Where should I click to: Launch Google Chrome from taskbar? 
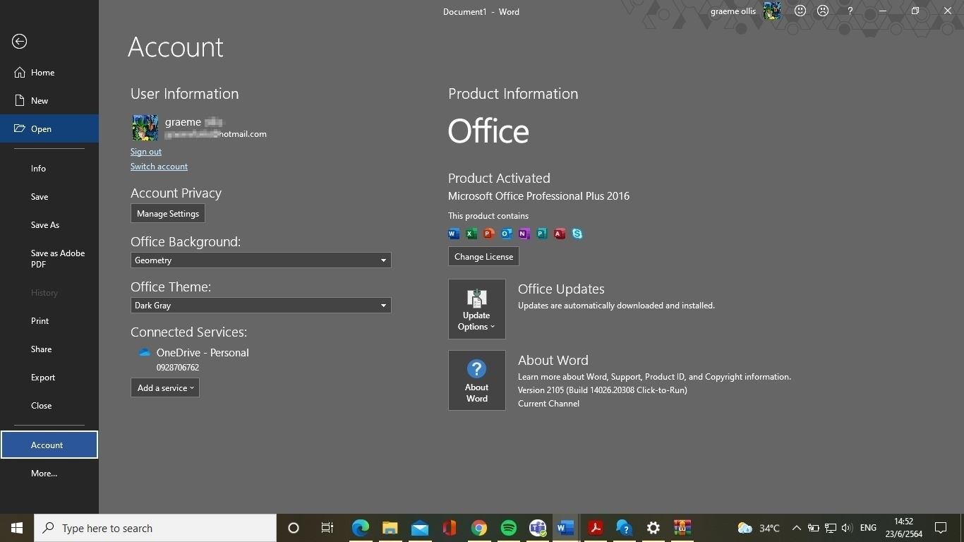[x=479, y=528]
